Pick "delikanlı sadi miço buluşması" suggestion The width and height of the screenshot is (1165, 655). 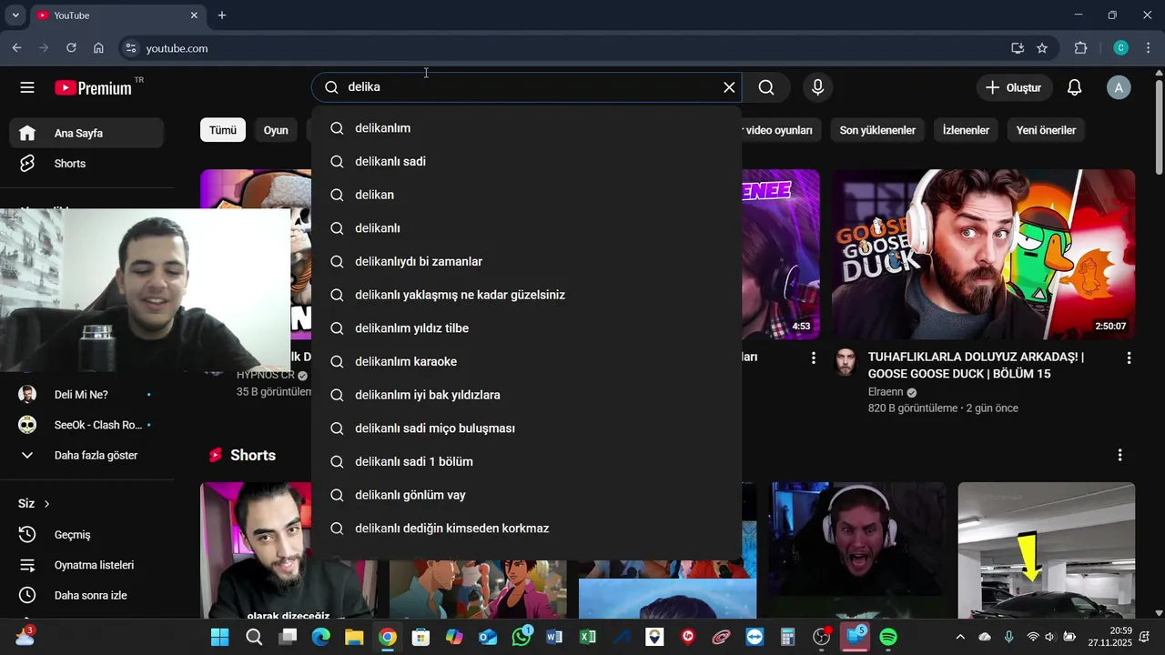click(526, 428)
